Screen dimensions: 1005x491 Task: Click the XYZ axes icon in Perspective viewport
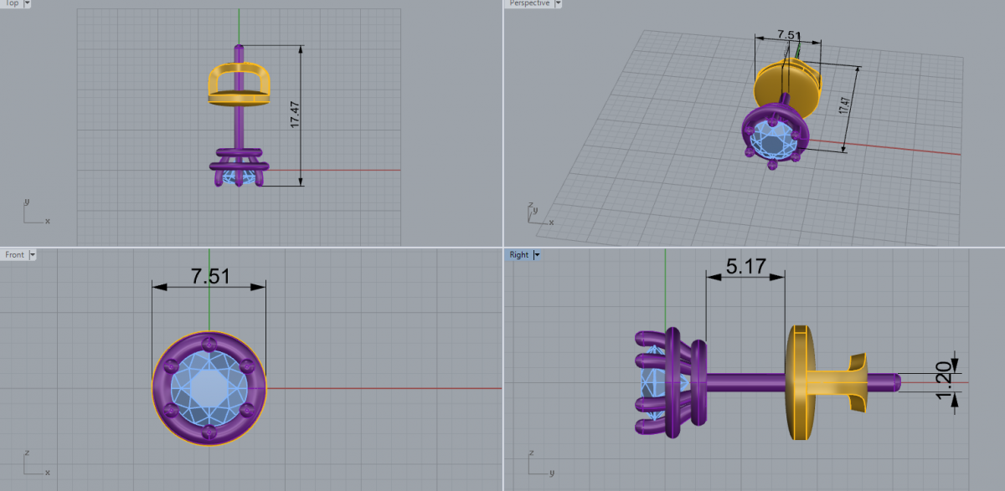537,214
